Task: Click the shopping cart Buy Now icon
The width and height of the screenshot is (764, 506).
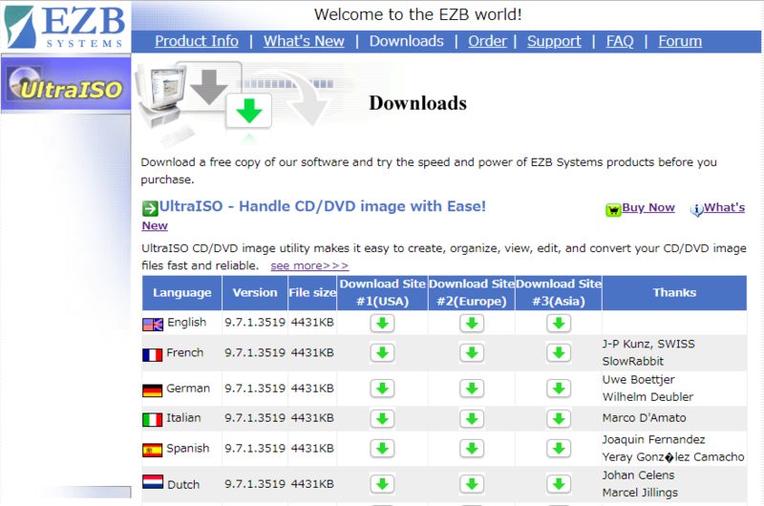Action: click(613, 210)
